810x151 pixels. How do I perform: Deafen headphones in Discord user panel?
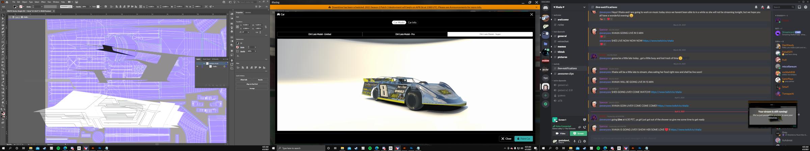(x=579, y=141)
